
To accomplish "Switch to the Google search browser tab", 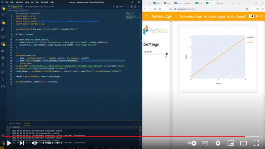I will pyautogui.click(x=221, y=3).
